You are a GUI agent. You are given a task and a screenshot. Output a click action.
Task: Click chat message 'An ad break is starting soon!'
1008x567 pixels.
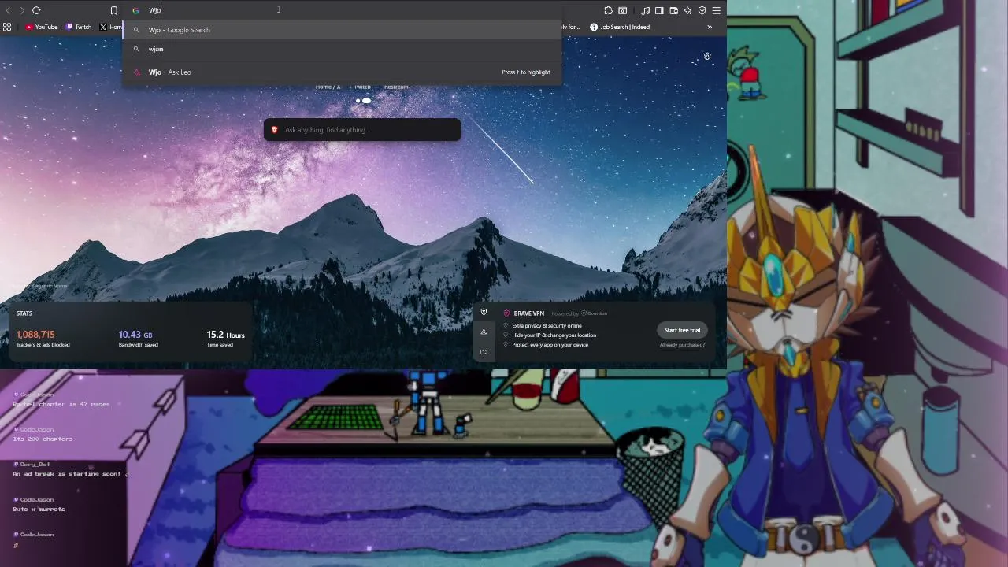pyautogui.click(x=69, y=474)
